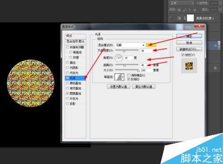
Task: Click the 距离 value field showing 40
Action: coord(146,65)
